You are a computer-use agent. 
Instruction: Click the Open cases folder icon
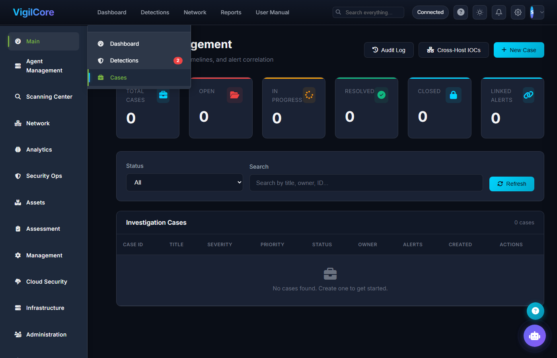click(x=235, y=95)
